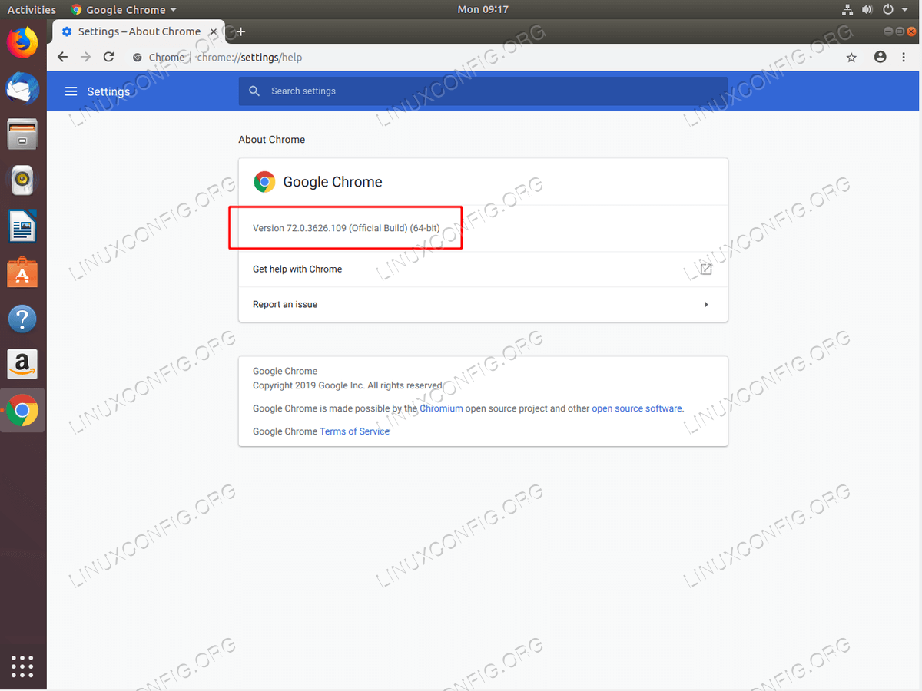The width and height of the screenshot is (922, 691).
Task: Open the clock calendar Mon 09:17
Action: [483, 9]
